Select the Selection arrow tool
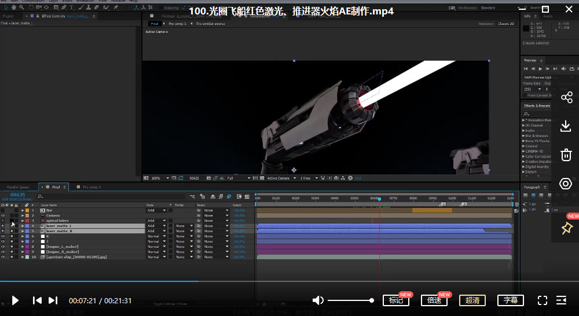This screenshot has width=579, height=316. (6, 7)
